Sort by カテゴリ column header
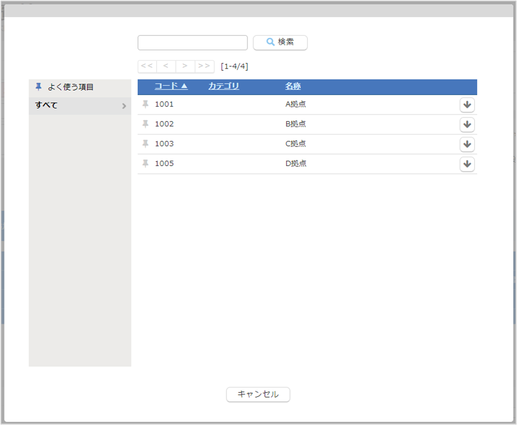Screen dimensions: 517x425 (224, 86)
